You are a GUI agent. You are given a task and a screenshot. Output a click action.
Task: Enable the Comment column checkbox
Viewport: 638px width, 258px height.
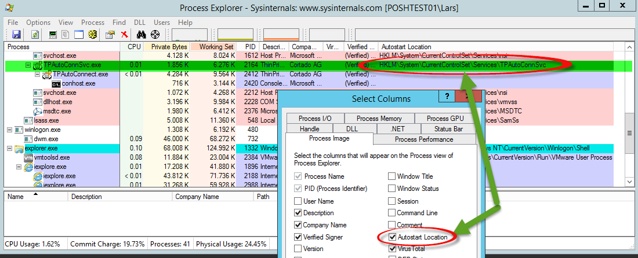(x=391, y=224)
